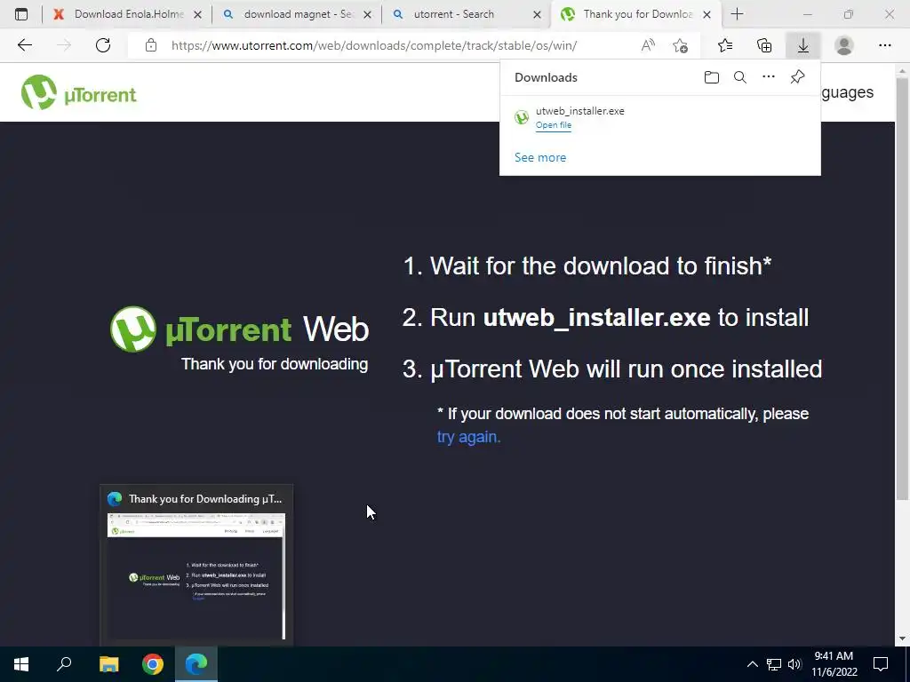
Task: Open the Collections panel
Action: click(x=764, y=45)
